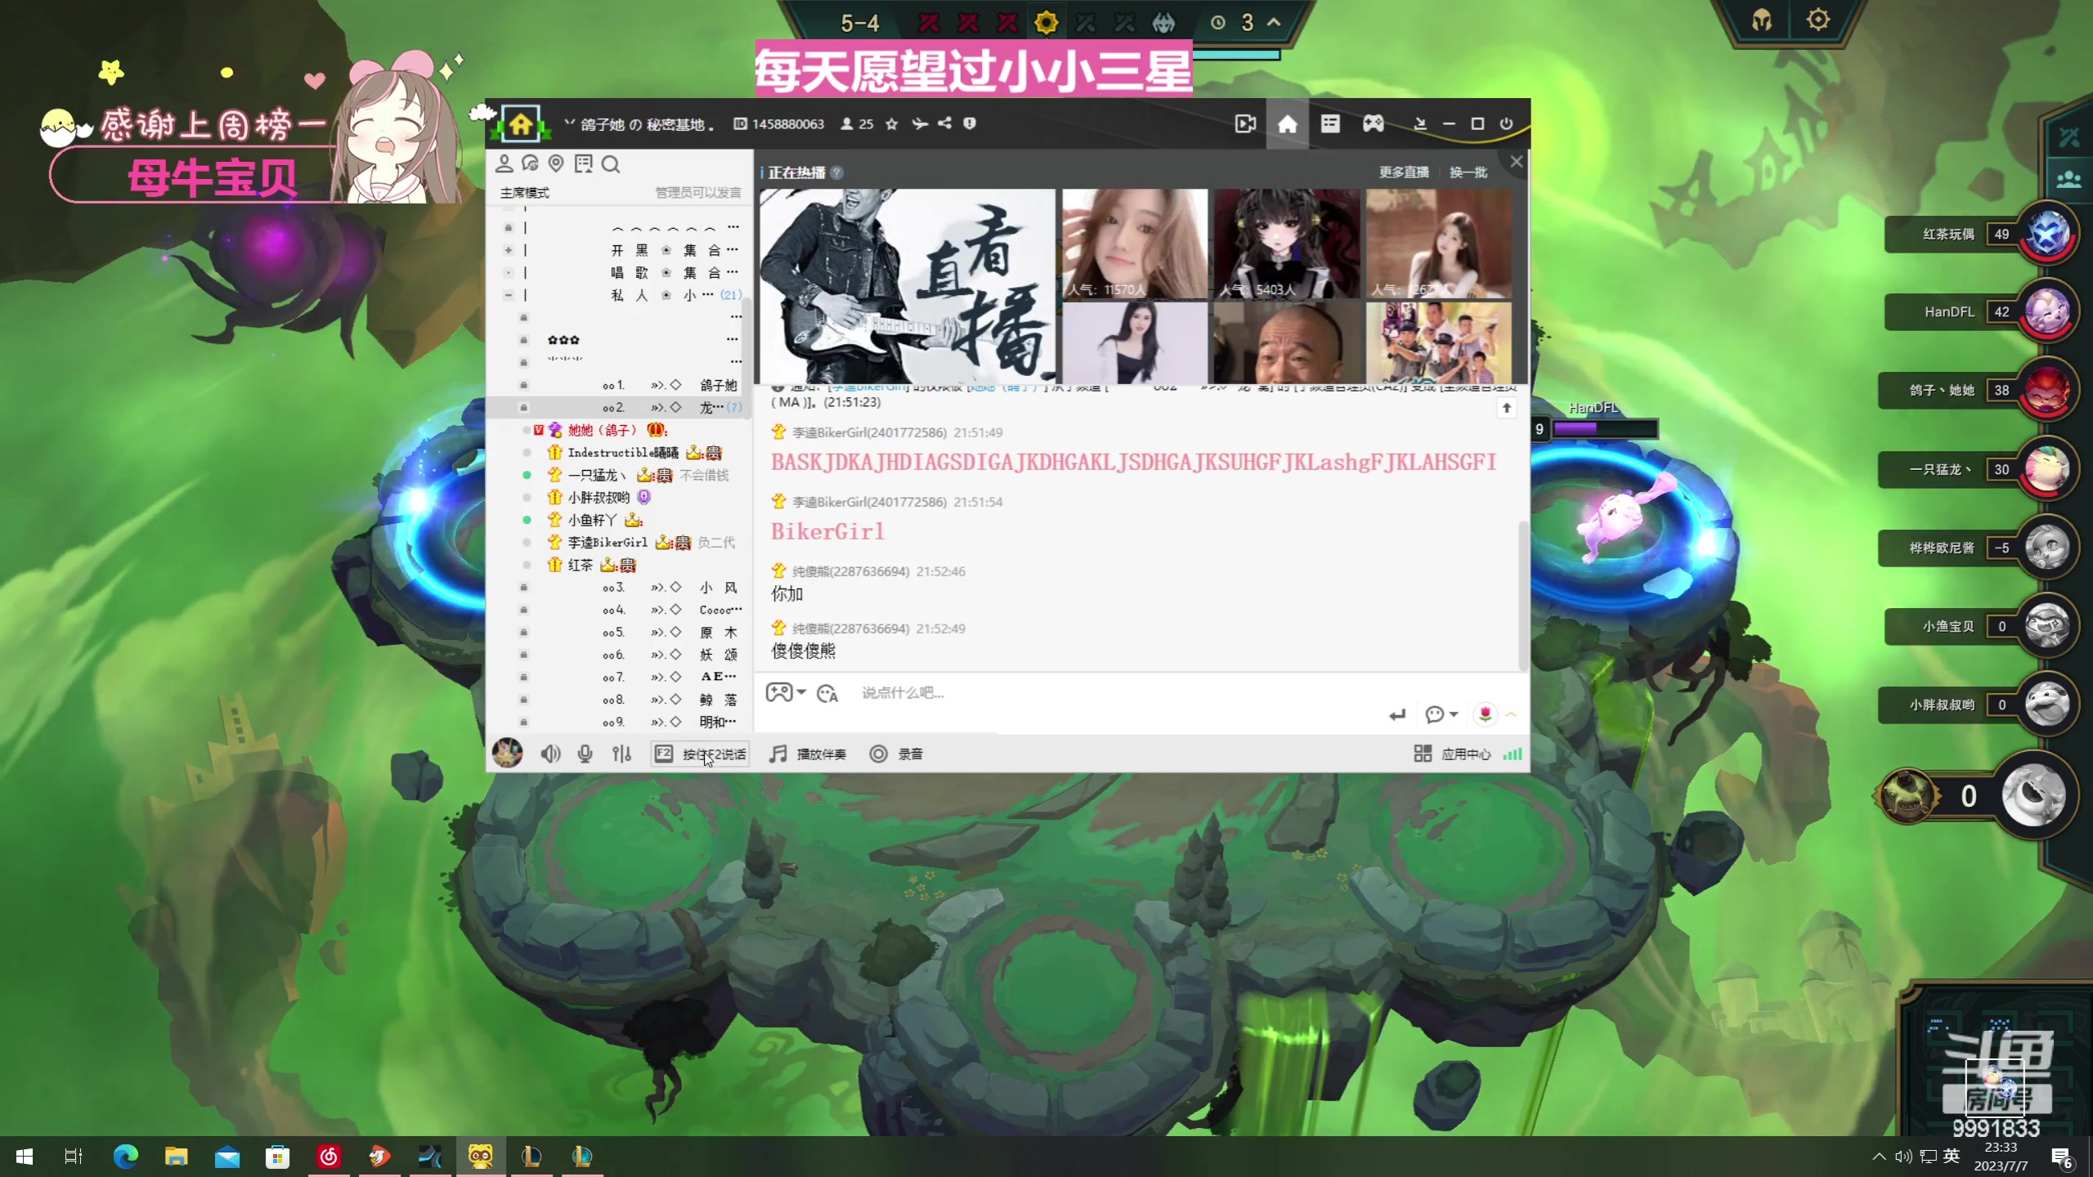2093x1177 pixels.
Task: Toggle speaker mute icon
Action: 550,754
